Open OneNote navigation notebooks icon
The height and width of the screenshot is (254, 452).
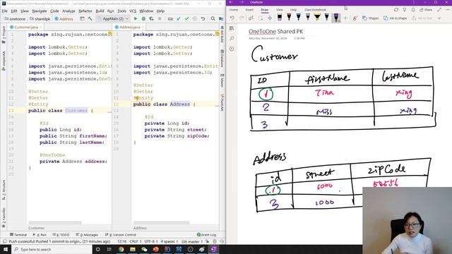click(232, 28)
